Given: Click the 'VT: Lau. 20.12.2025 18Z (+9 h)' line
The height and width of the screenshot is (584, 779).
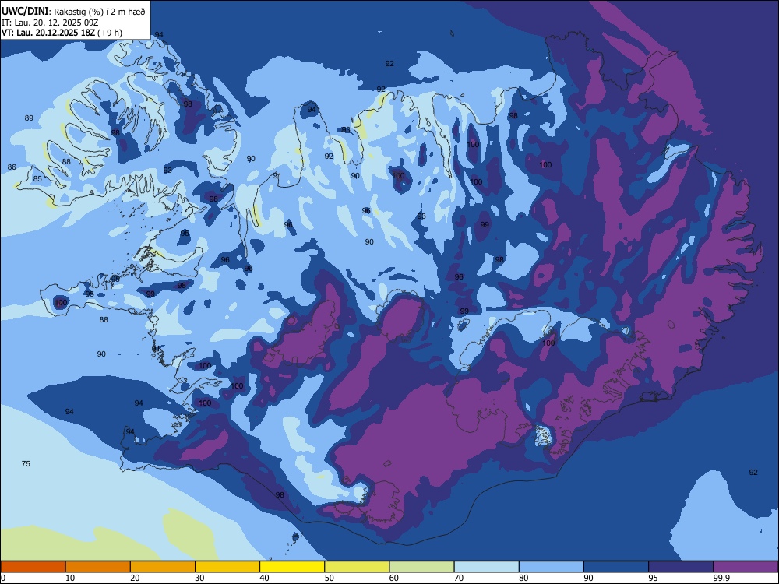Looking at the screenshot, I should point(62,33).
